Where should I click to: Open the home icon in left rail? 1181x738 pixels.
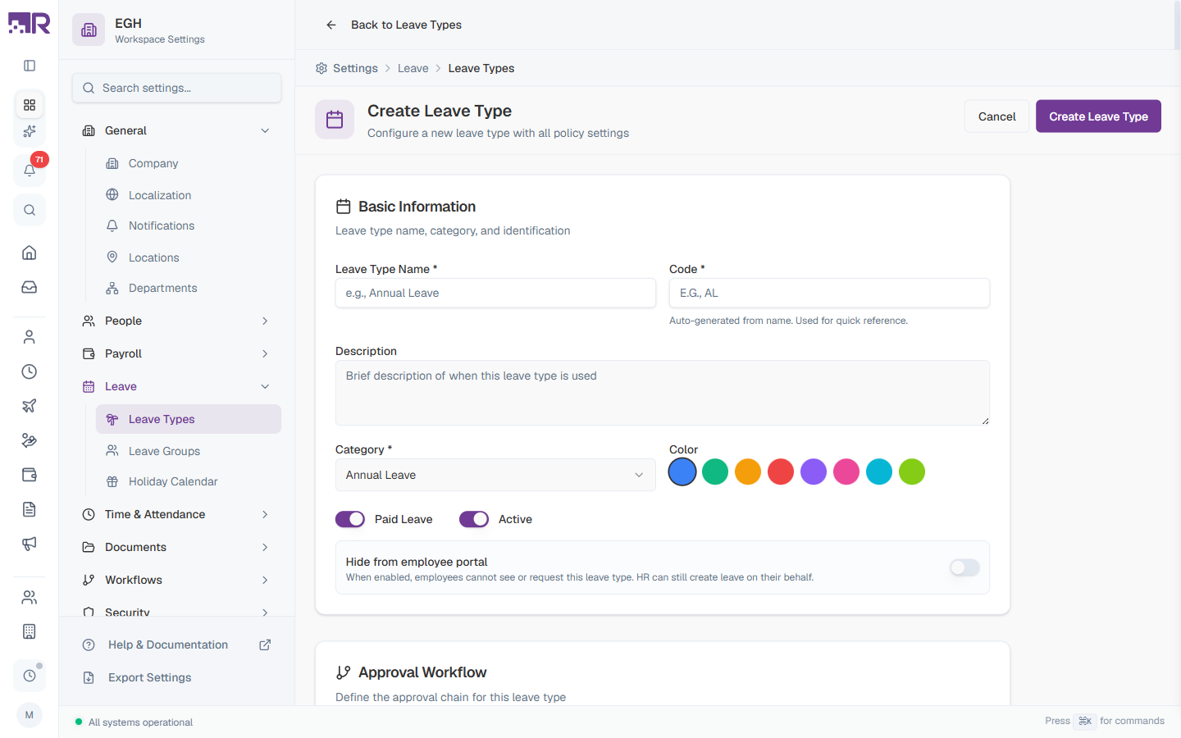pos(30,253)
